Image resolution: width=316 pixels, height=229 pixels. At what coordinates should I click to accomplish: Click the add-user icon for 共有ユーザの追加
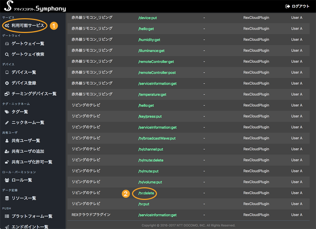click(7, 151)
